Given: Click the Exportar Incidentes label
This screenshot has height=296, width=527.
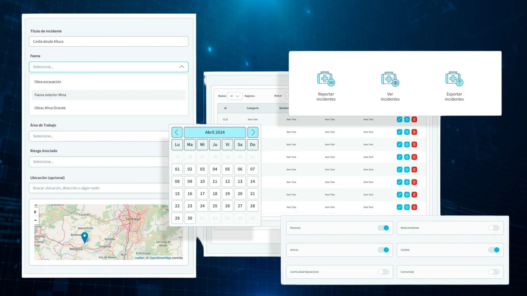Looking at the screenshot, I should click(454, 97).
